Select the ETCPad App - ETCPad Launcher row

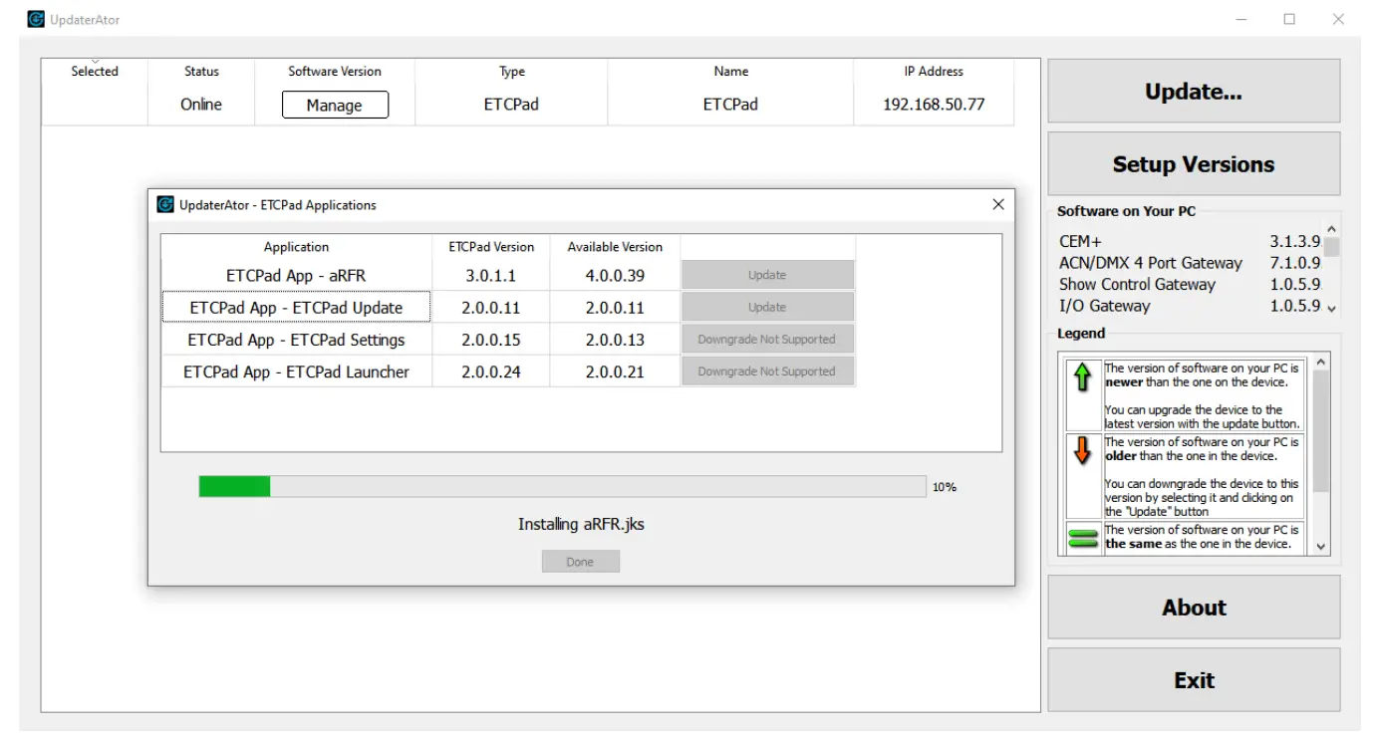pos(296,371)
